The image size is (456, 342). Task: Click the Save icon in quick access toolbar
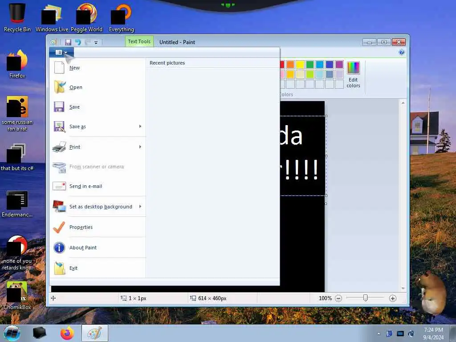[x=68, y=42]
